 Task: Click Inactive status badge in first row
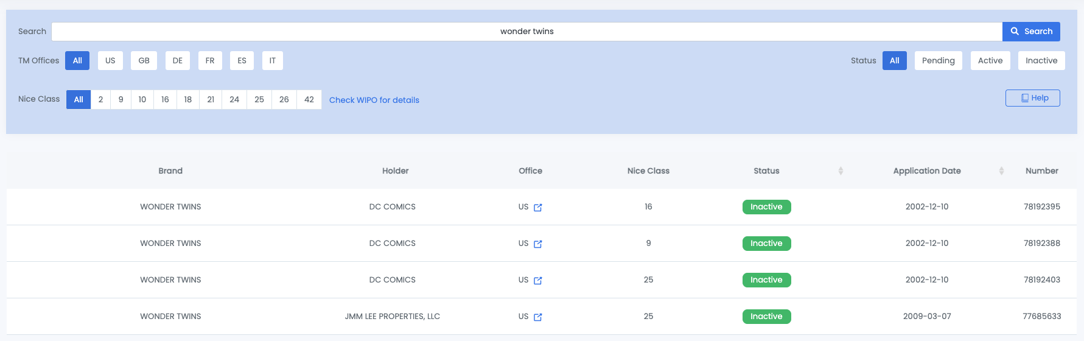click(766, 207)
